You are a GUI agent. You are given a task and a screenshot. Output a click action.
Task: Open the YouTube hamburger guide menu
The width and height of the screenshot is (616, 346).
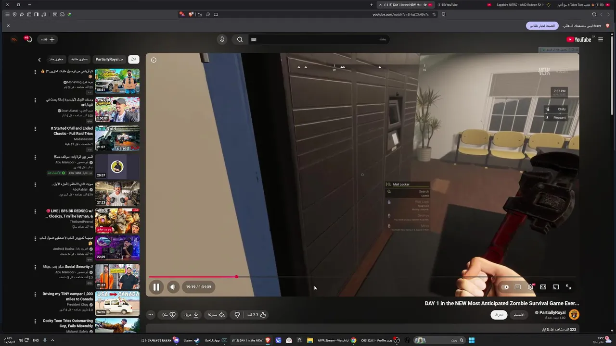click(x=601, y=39)
